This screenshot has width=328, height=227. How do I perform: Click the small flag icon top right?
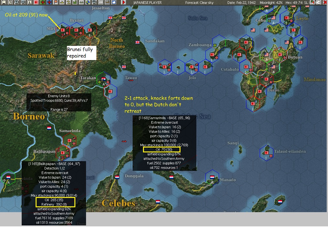pyautogui.click(x=312, y=2)
